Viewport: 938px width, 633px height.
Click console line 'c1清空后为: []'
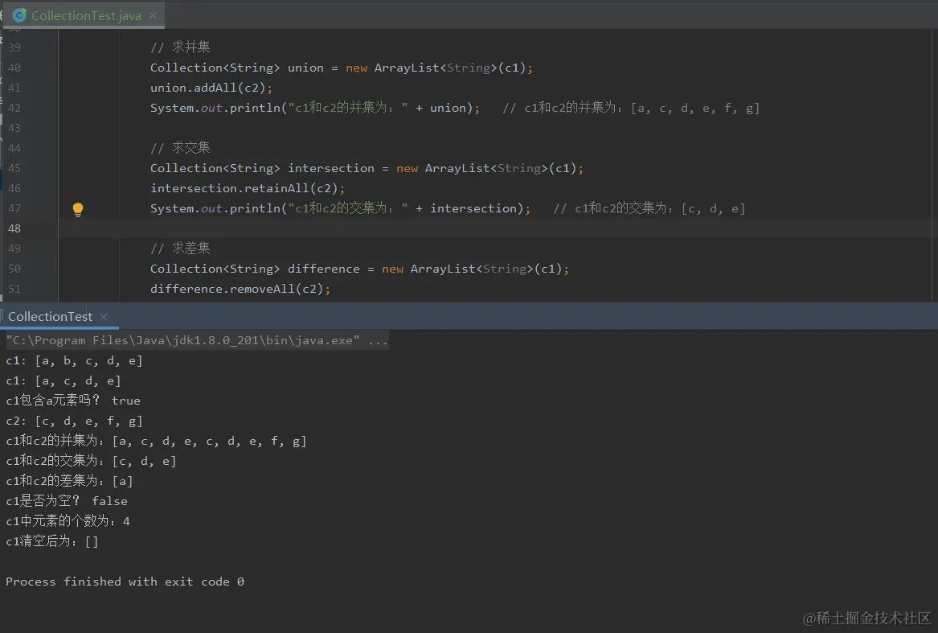52,541
